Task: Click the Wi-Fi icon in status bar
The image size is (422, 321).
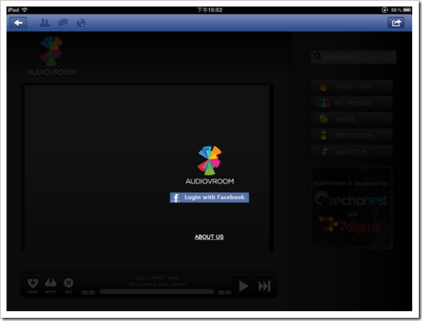Action: tap(24, 10)
